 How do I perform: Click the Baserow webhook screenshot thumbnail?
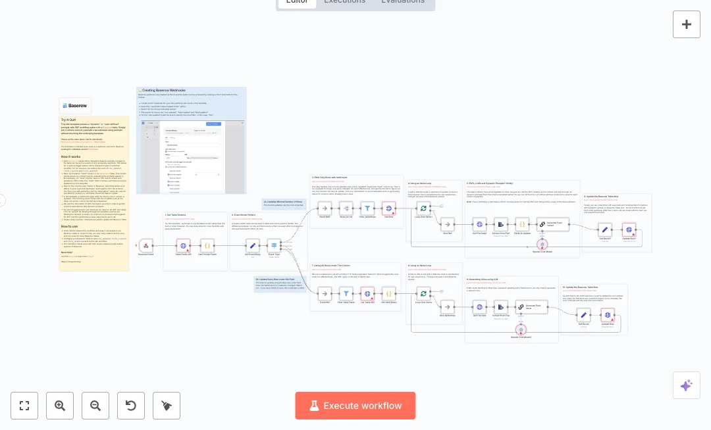(192, 158)
